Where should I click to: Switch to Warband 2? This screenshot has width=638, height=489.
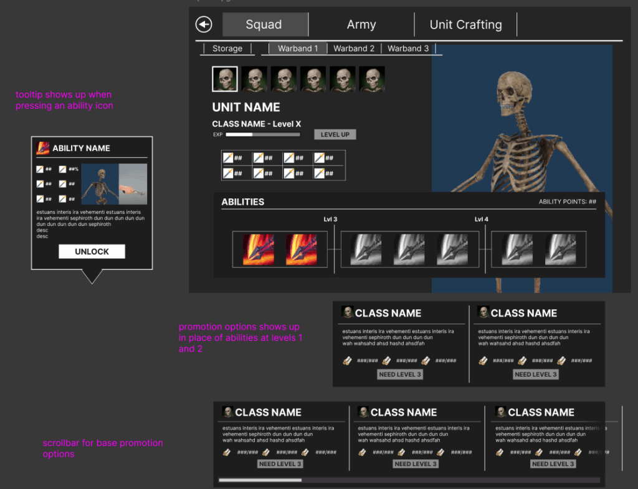(x=354, y=49)
